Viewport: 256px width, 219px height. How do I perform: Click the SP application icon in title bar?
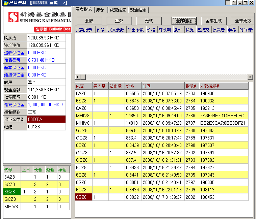pos(6,3)
